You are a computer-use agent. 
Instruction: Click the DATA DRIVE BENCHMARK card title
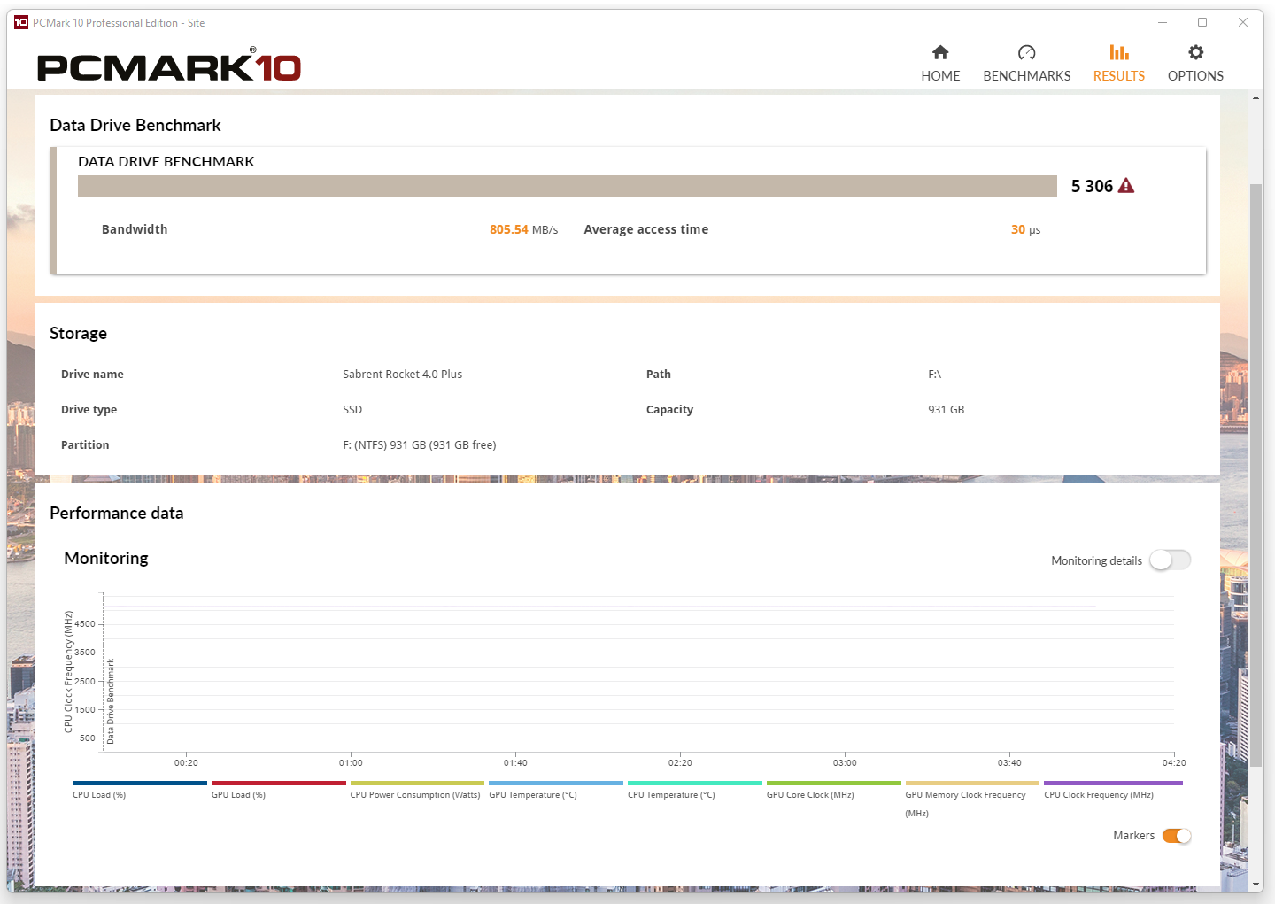pos(166,162)
